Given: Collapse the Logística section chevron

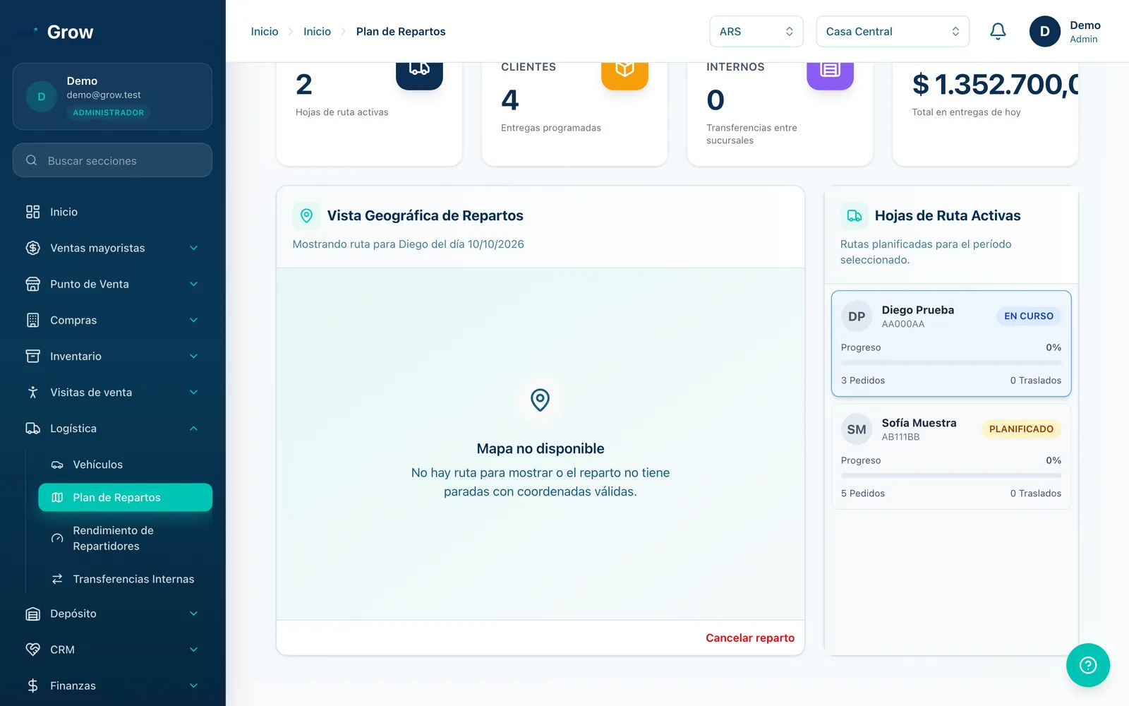Looking at the screenshot, I should (x=194, y=429).
